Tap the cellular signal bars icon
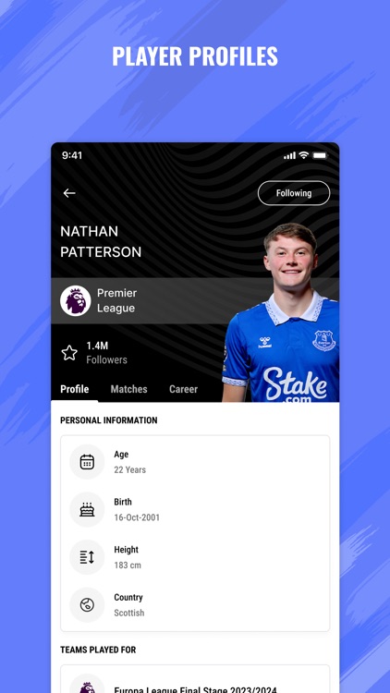390x693 pixels. 289,155
